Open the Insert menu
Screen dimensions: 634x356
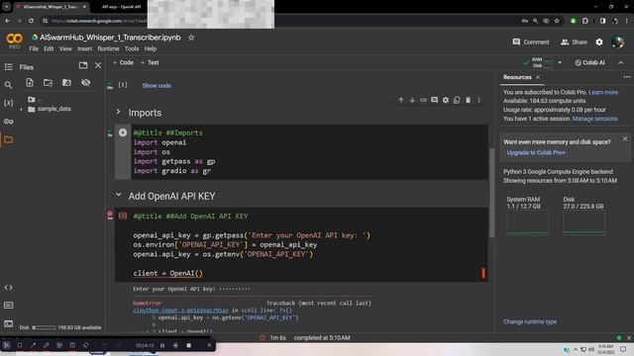click(84, 48)
